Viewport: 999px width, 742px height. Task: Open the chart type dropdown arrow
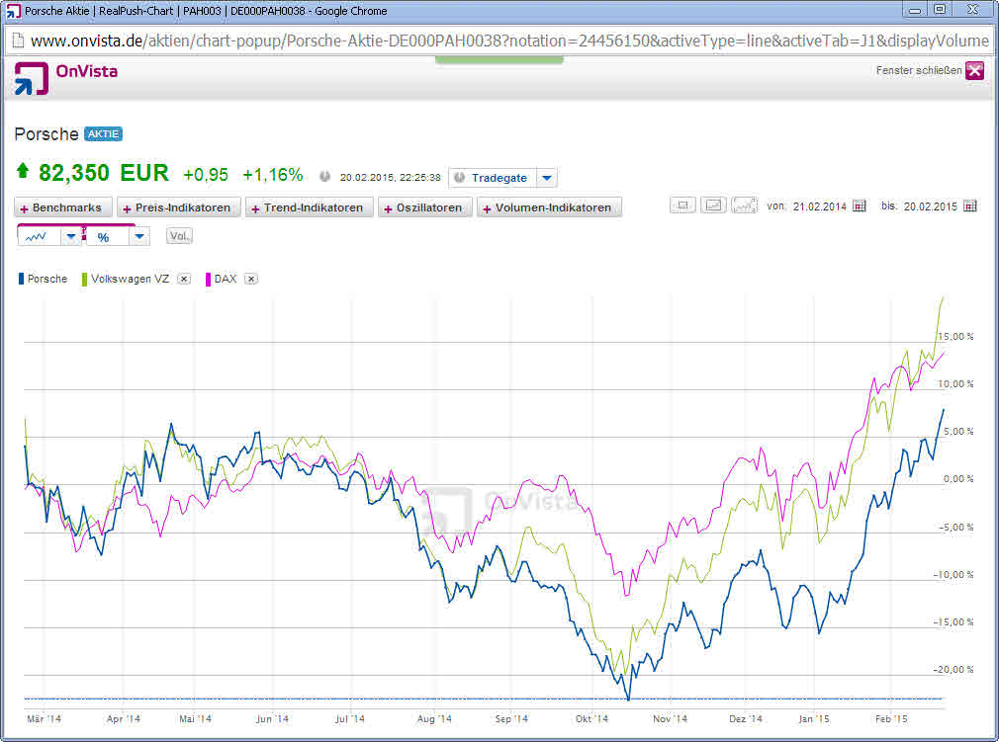click(x=70, y=235)
